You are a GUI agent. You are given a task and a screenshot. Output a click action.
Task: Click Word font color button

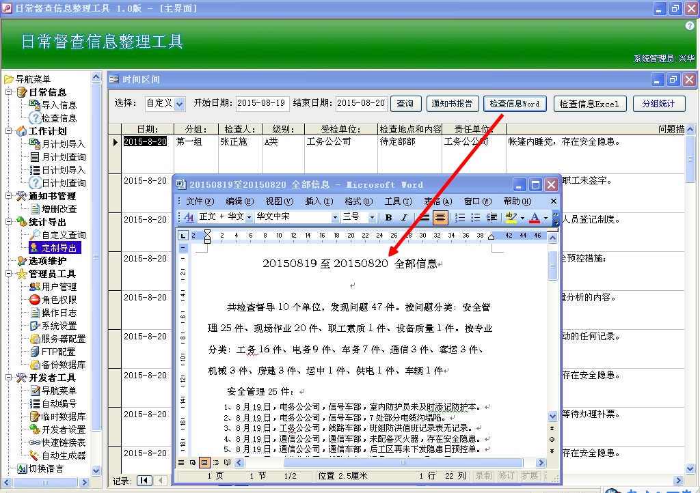point(535,218)
